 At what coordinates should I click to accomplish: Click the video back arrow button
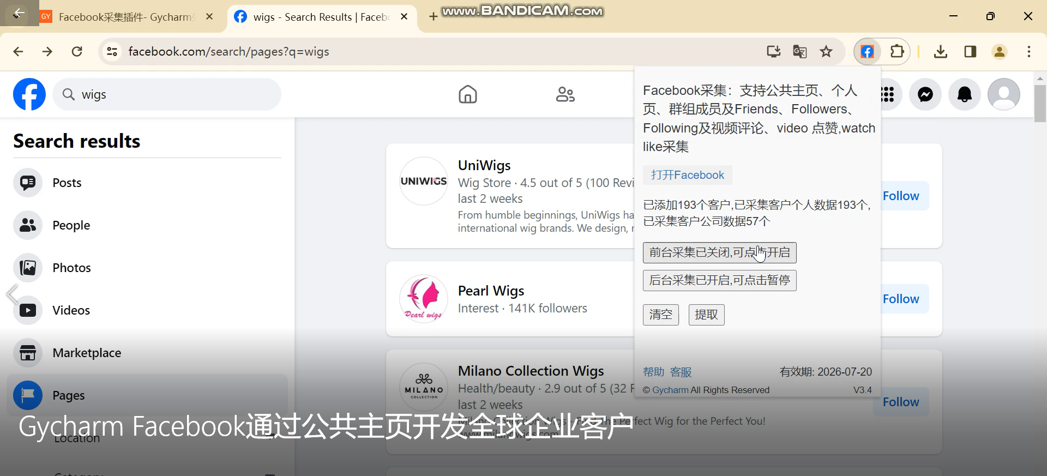[19, 13]
